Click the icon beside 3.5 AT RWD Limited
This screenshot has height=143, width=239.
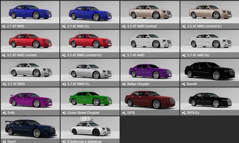[4, 55]
